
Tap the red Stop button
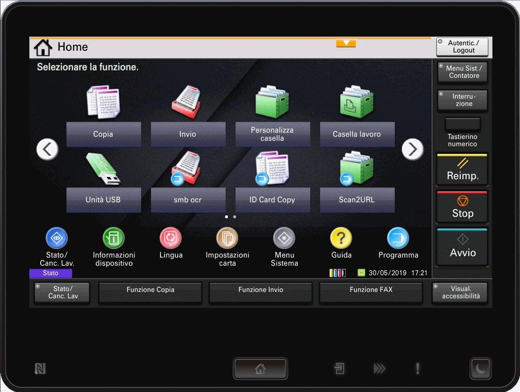[462, 207]
